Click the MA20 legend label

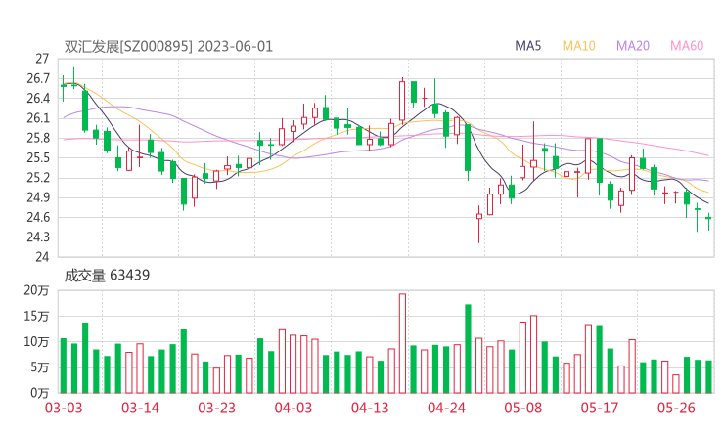point(633,46)
